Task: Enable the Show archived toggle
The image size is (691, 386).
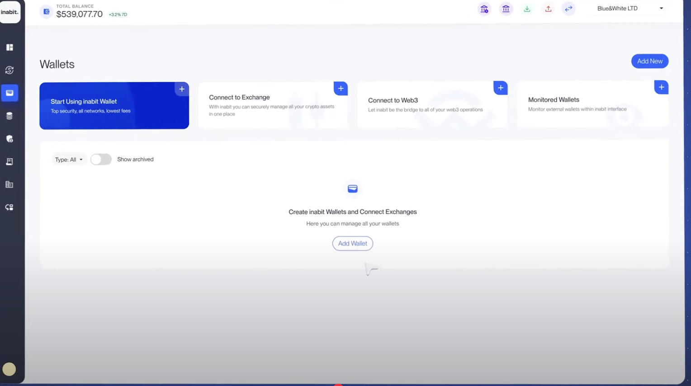Action: (x=100, y=159)
